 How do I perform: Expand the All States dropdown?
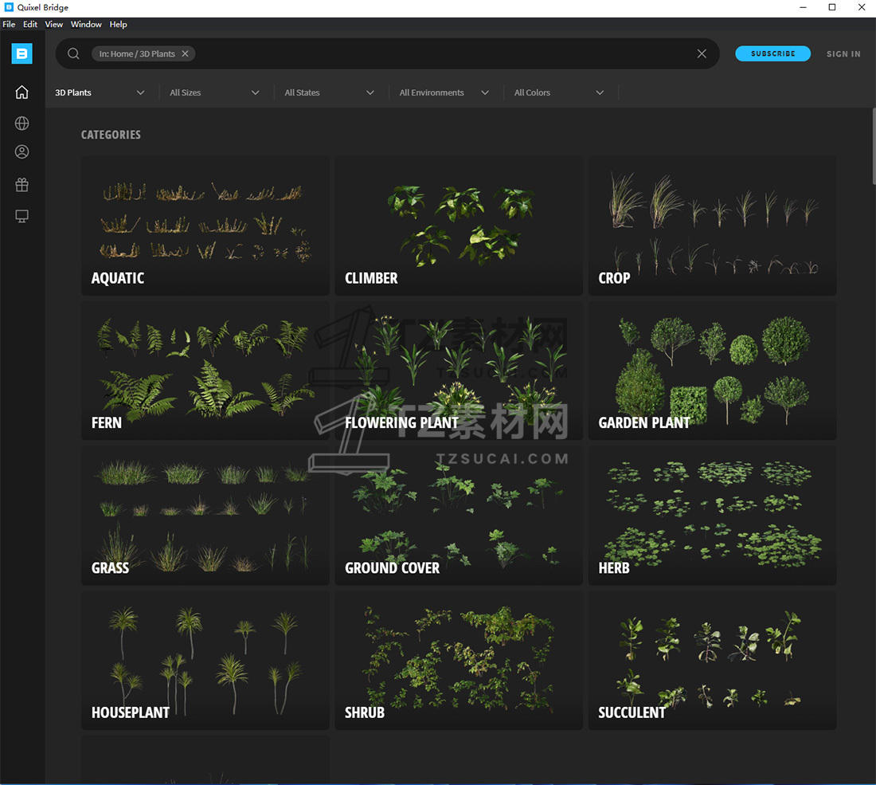[x=330, y=92]
